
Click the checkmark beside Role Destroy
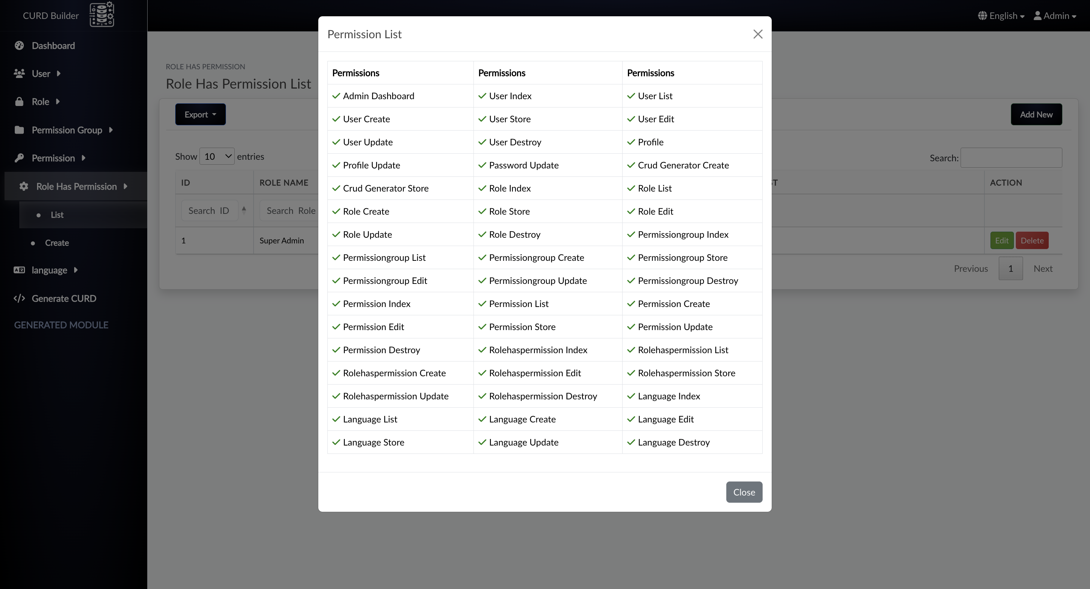pyautogui.click(x=483, y=234)
